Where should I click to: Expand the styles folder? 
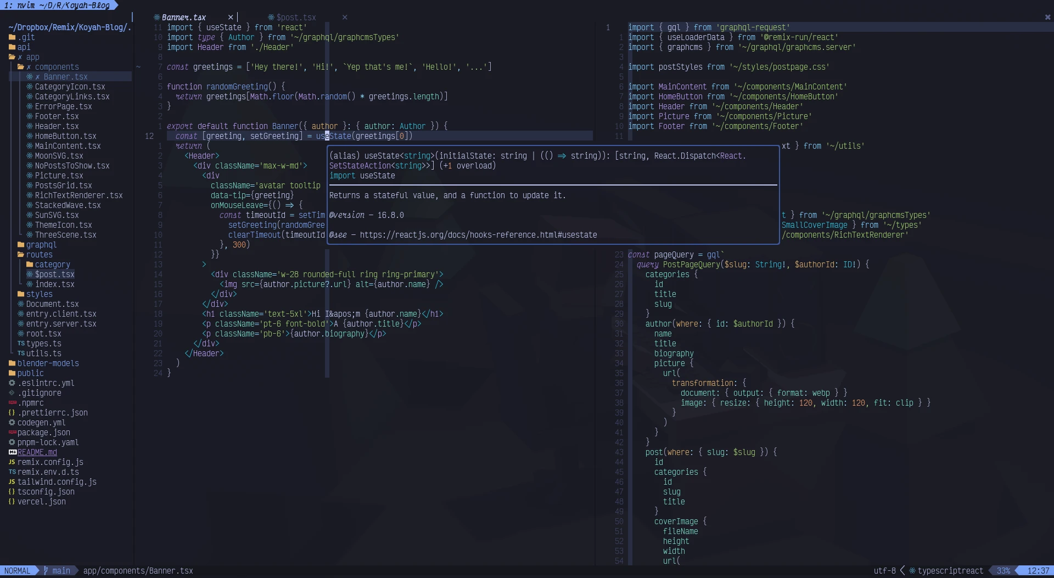tap(39, 294)
